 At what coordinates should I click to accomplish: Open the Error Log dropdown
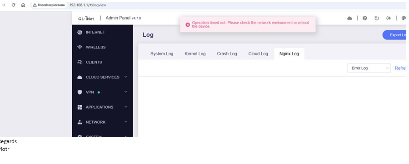coord(369,68)
